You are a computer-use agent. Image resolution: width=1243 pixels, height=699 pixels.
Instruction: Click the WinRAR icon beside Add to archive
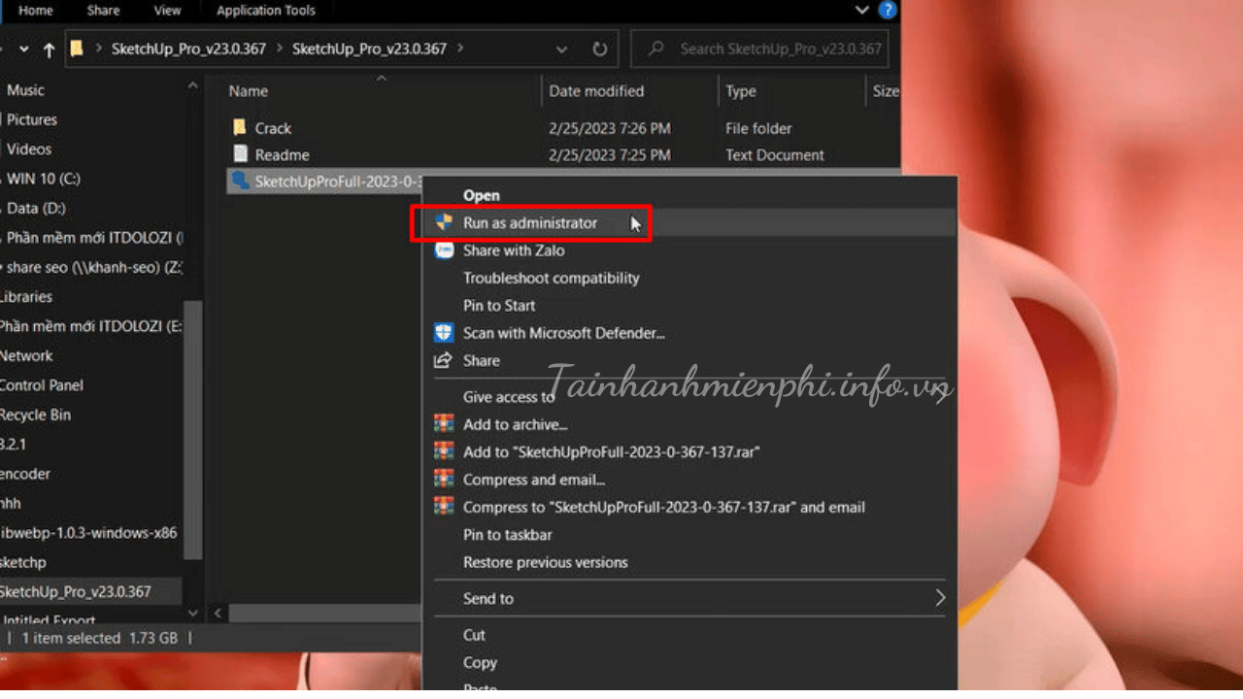pos(444,424)
